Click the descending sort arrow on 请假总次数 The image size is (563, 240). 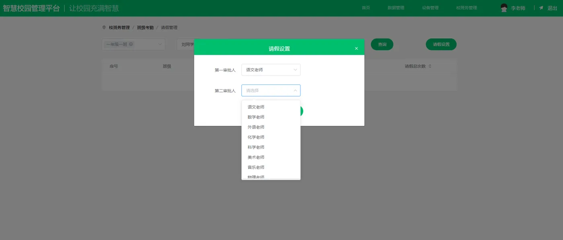coord(429,68)
